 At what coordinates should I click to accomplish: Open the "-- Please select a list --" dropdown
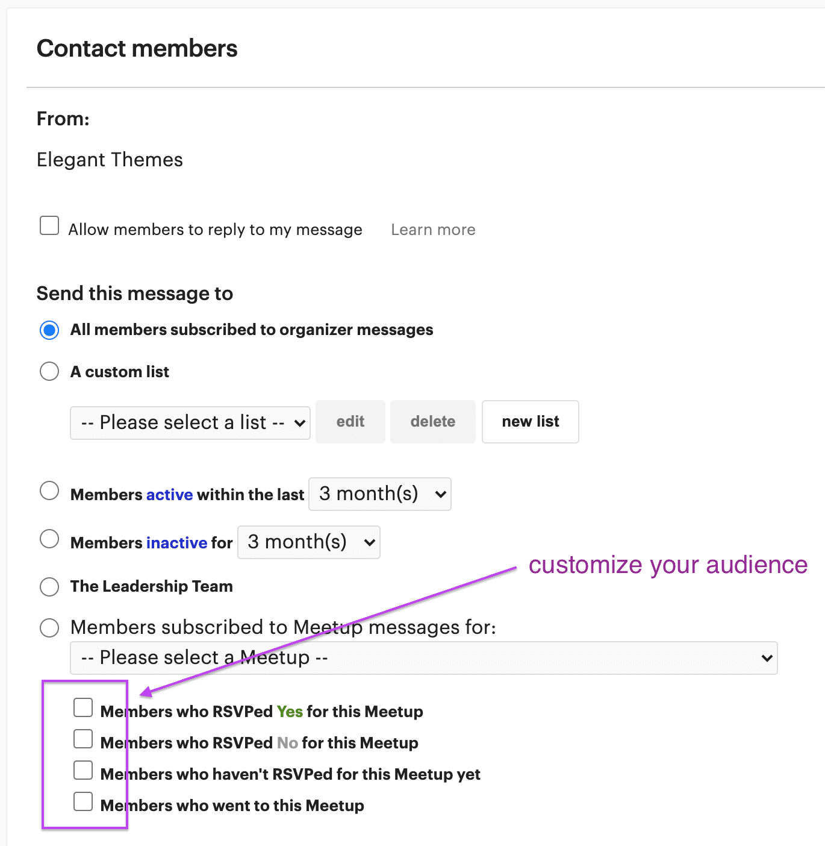point(190,422)
